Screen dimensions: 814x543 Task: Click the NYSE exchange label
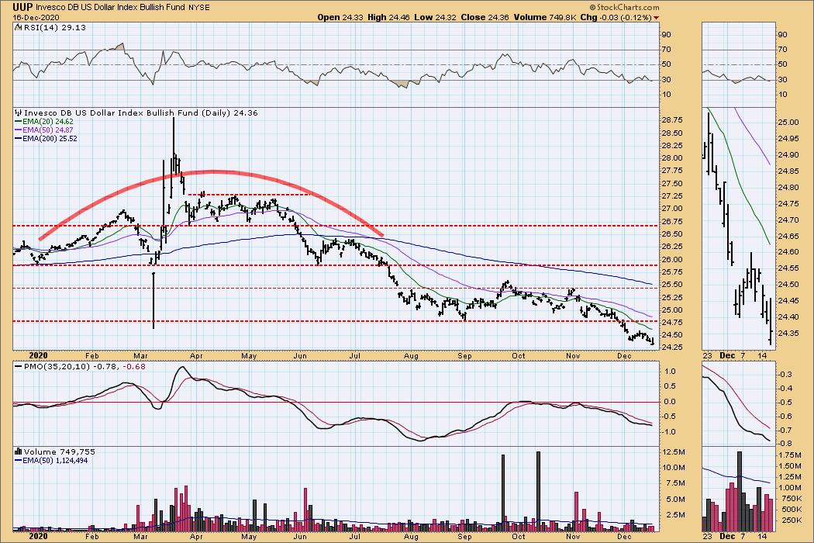(200, 8)
